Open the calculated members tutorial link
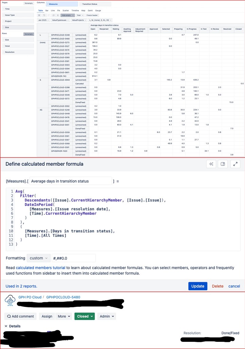The height and width of the screenshot is (349, 245). (41, 268)
